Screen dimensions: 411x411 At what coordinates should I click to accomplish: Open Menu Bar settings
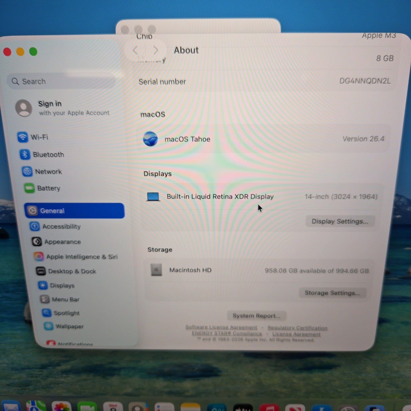[65, 299]
